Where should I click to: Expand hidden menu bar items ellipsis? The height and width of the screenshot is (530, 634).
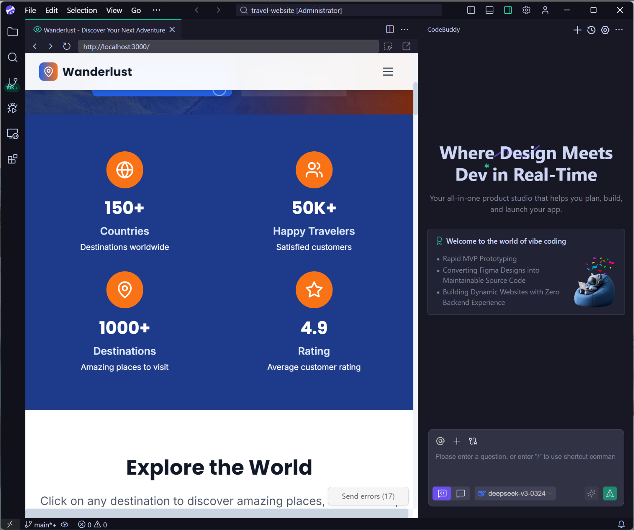156,10
